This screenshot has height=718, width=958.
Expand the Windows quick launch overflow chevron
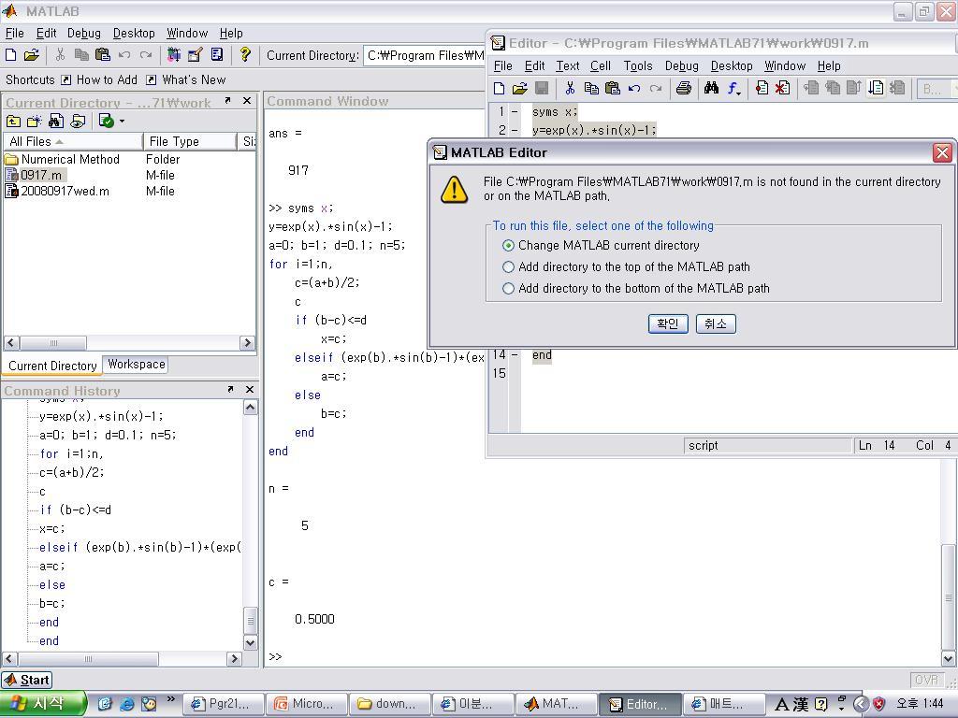170,699
